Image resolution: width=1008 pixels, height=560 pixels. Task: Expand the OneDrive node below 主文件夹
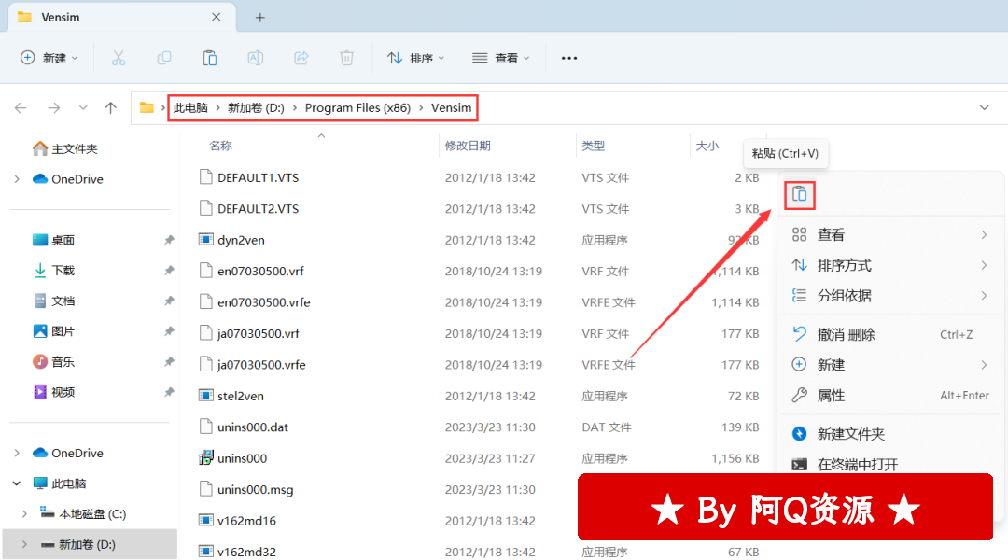[17, 179]
